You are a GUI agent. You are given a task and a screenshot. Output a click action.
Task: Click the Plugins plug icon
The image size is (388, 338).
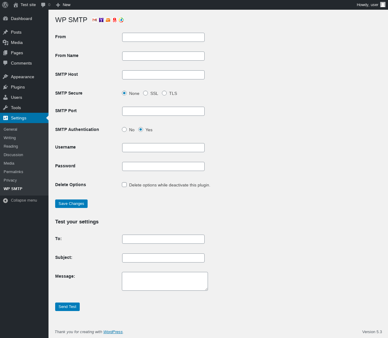click(5, 87)
